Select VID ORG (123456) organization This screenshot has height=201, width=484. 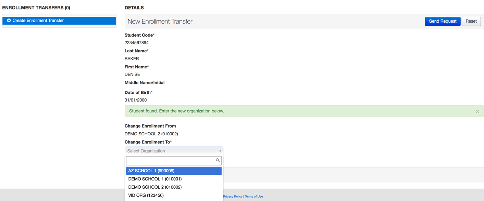(x=146, y=195)
